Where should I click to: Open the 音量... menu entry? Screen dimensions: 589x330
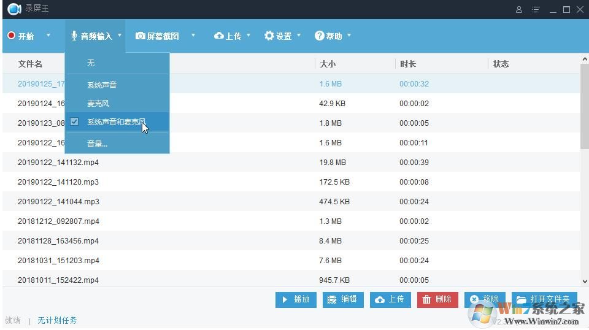point(117,144)
